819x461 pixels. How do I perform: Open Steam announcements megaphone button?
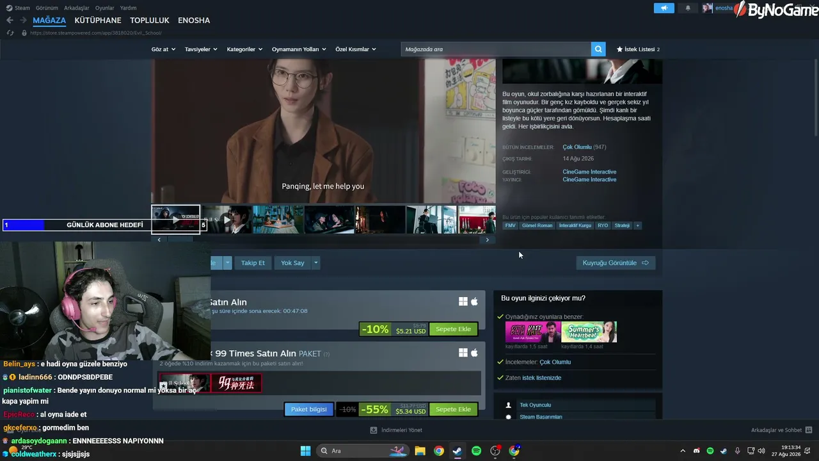tap(664, 8)
